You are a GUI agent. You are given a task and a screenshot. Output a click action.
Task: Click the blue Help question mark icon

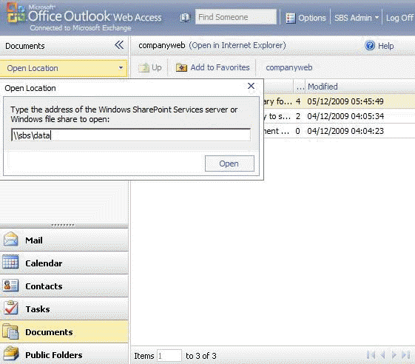point(370,46)
